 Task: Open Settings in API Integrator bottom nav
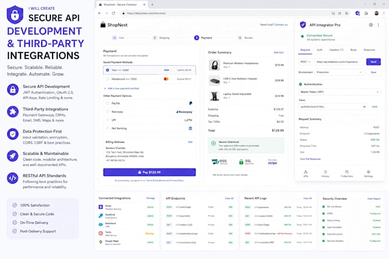pos(368,173)
